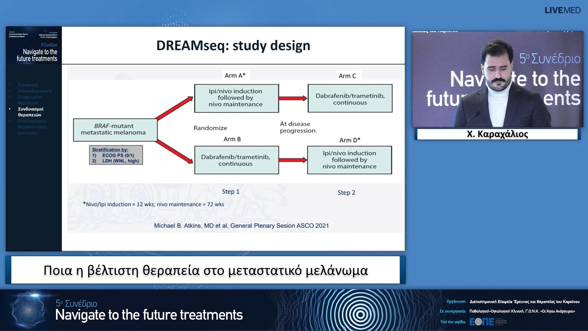Image resolution: width=588 pixels, height=331 pixels.
Task: Click the BRAF-mutant metastatic melanoma box
Action: tap(115, 130)
